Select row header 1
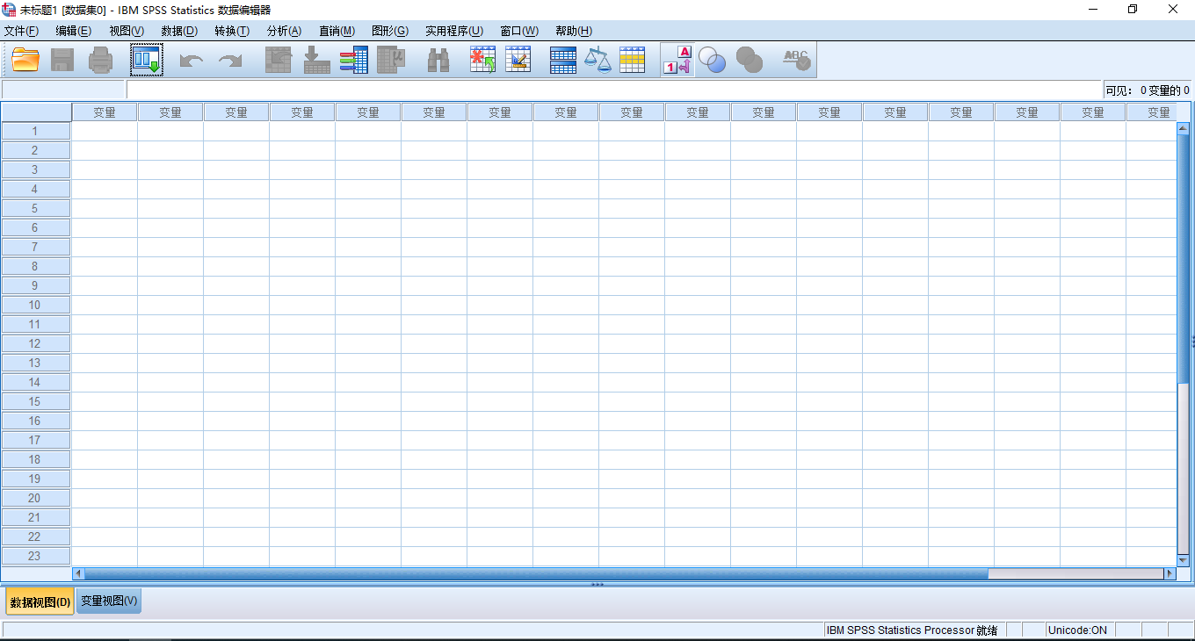 [35, 131]
